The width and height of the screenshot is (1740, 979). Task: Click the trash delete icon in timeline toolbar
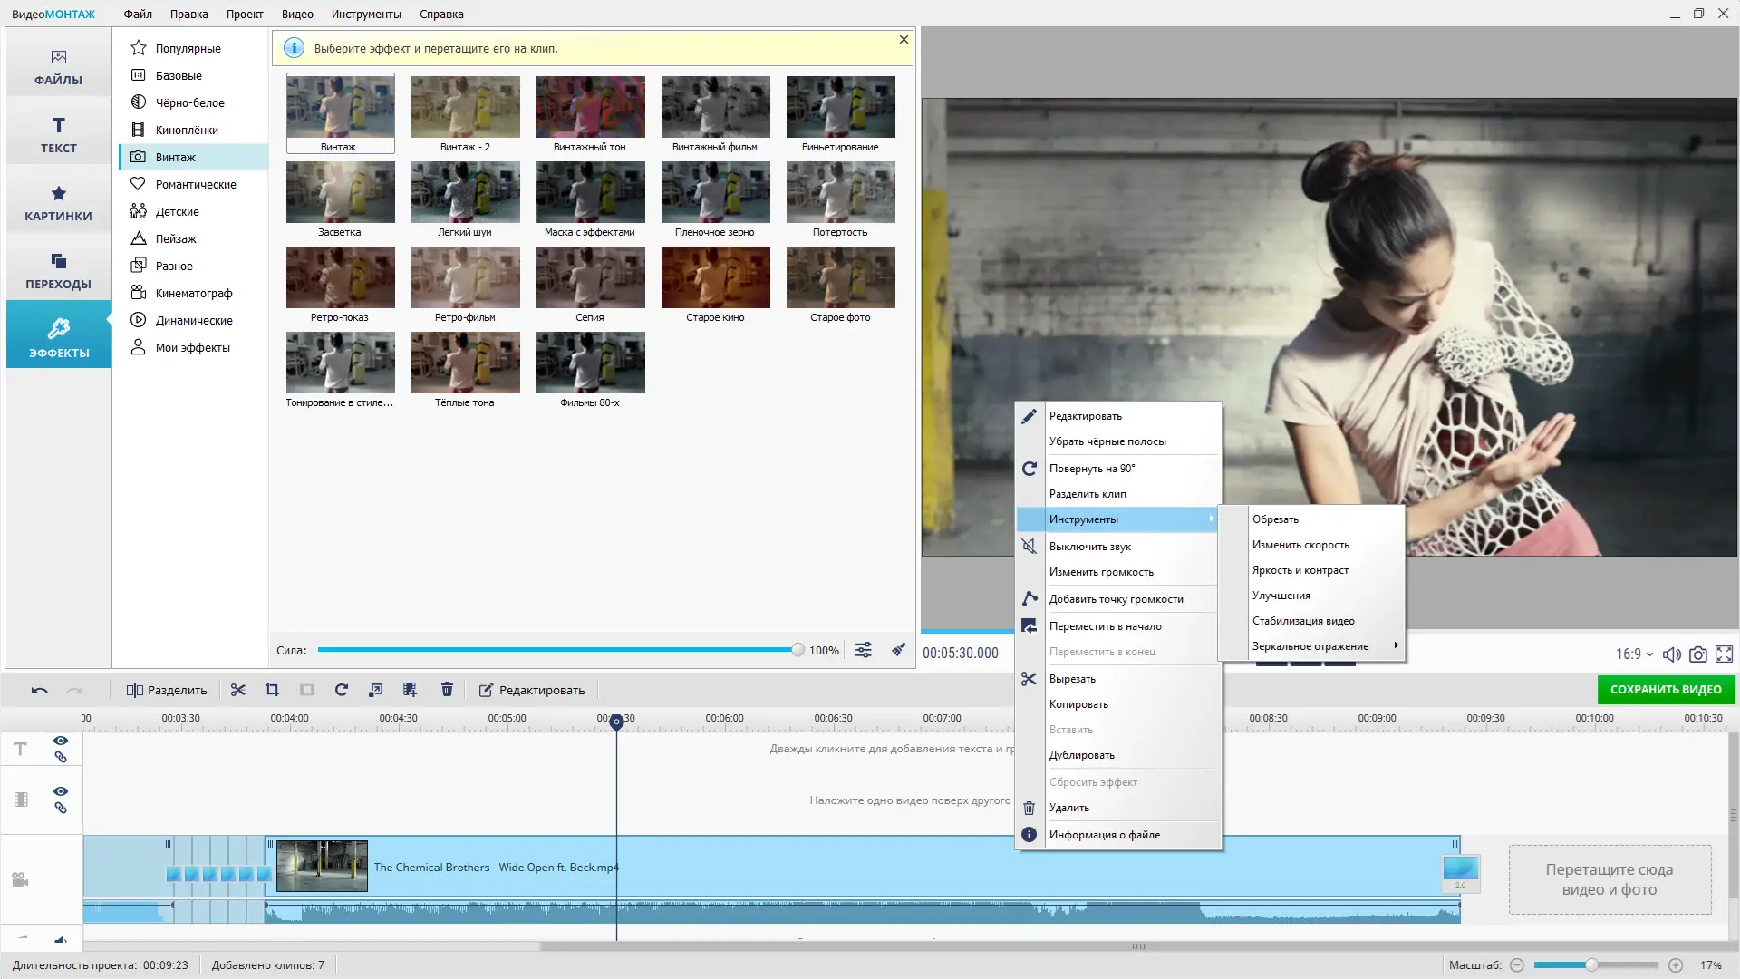click(x=447, y=690)
